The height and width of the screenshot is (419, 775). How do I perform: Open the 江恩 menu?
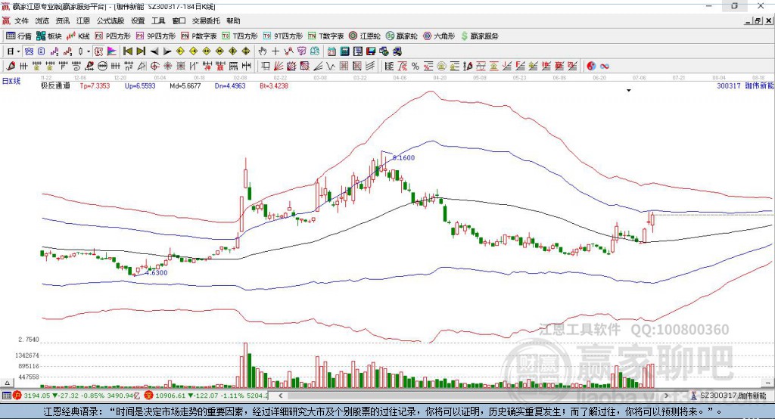[83, 20]
